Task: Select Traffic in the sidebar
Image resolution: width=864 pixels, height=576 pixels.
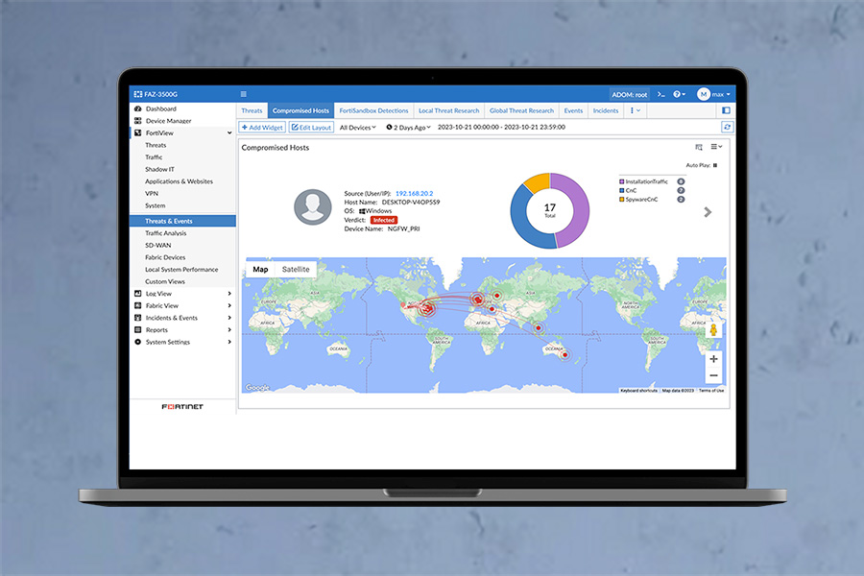Action: coord(154,157)
